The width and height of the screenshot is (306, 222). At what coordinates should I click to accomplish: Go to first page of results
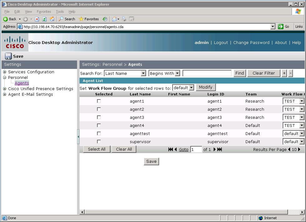pyautogui.click(x=171, y=149)
